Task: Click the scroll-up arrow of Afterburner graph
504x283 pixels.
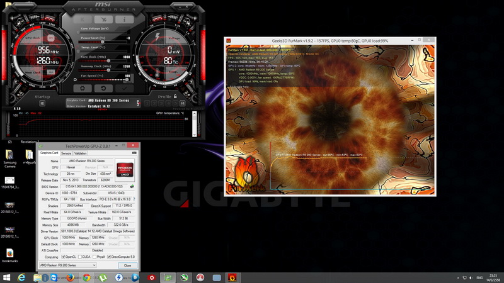Action: coord(194,114)
